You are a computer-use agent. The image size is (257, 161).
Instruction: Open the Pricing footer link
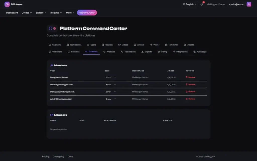tap(46, 156)
